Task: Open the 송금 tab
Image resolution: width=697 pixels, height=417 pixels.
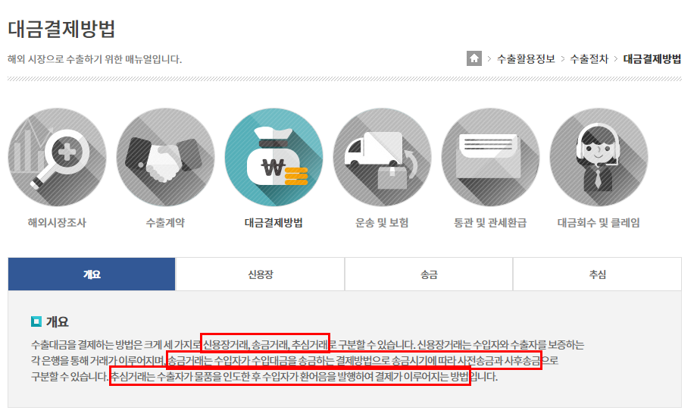Action: 429,274
